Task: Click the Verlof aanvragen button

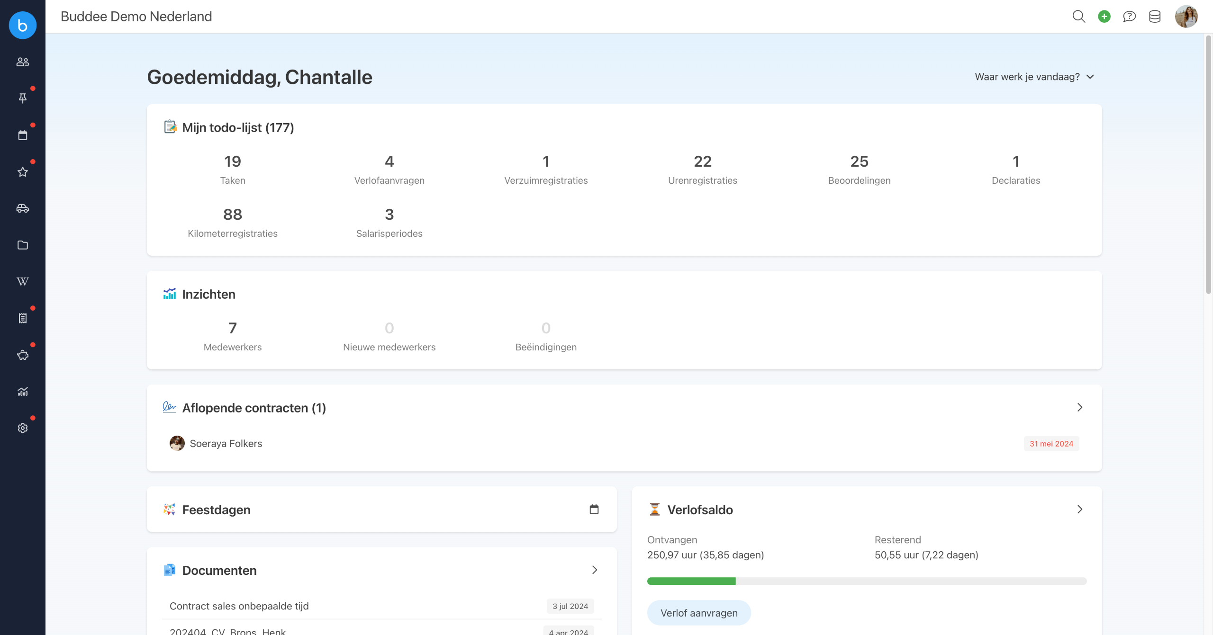Action: click(699, 613)
